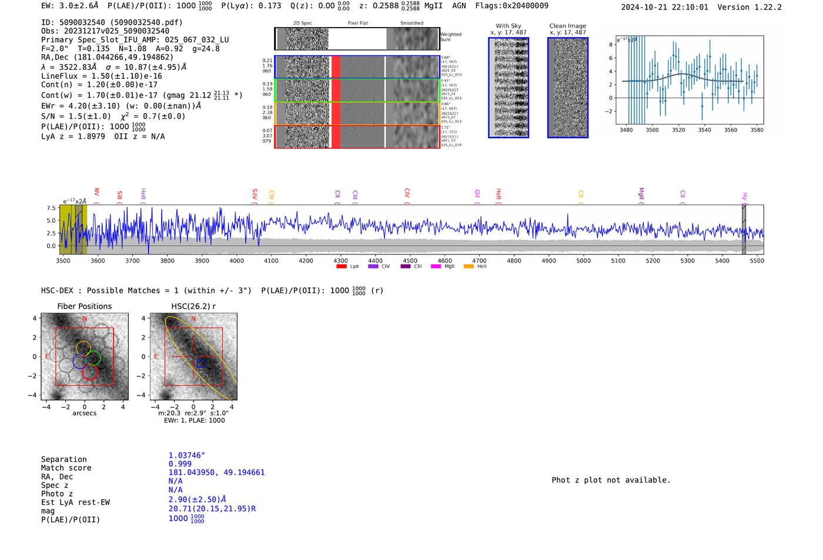Click the blue fiber circle in Fiber Positions
Viewport: 823px width, 560px height.
click(x=80, y=361)
